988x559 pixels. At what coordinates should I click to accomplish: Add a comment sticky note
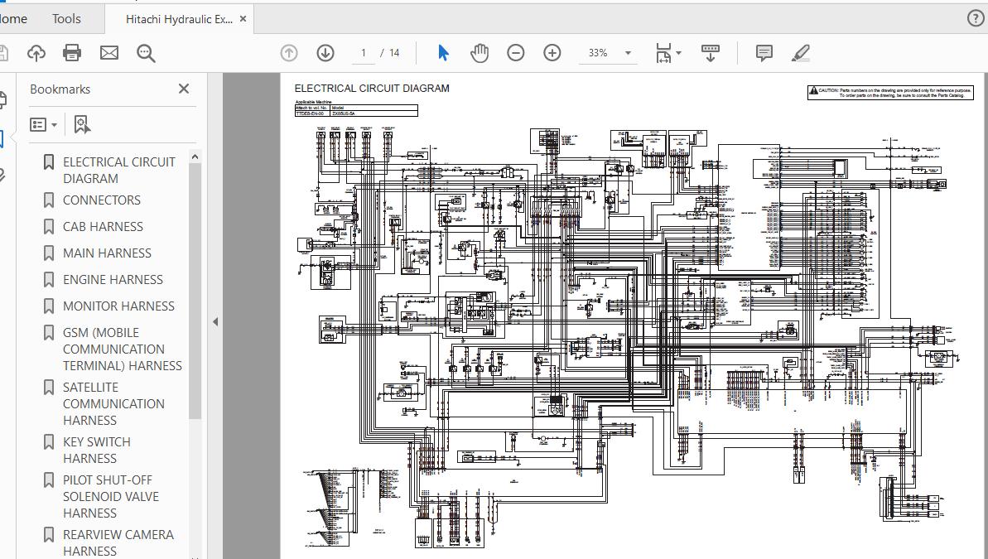[x=764, y=53]
